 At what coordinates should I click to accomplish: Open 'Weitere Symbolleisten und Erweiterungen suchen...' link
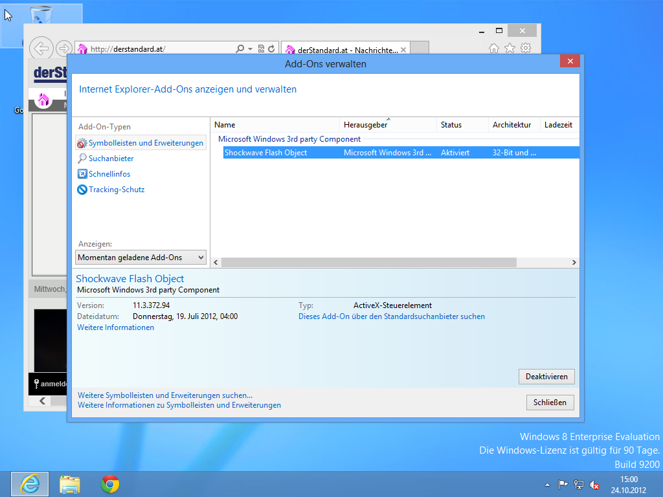click(x=165, y=395)
